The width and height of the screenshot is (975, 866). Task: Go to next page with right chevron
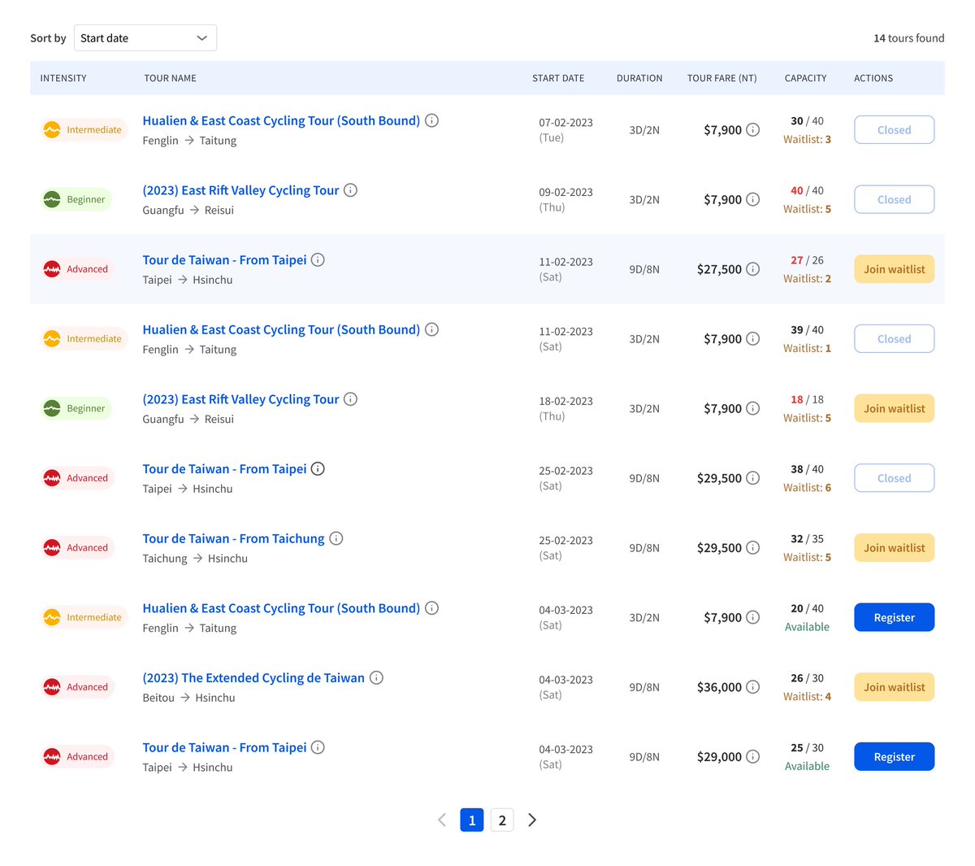pos(532,820)
